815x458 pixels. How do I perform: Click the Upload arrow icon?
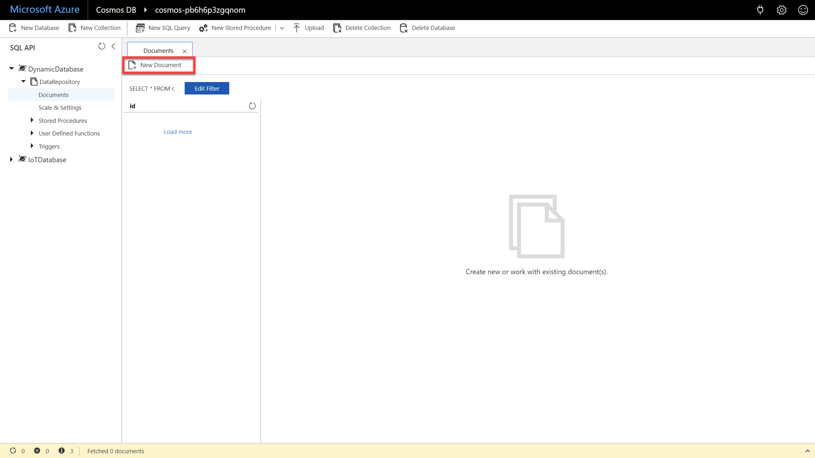point(297,28)
